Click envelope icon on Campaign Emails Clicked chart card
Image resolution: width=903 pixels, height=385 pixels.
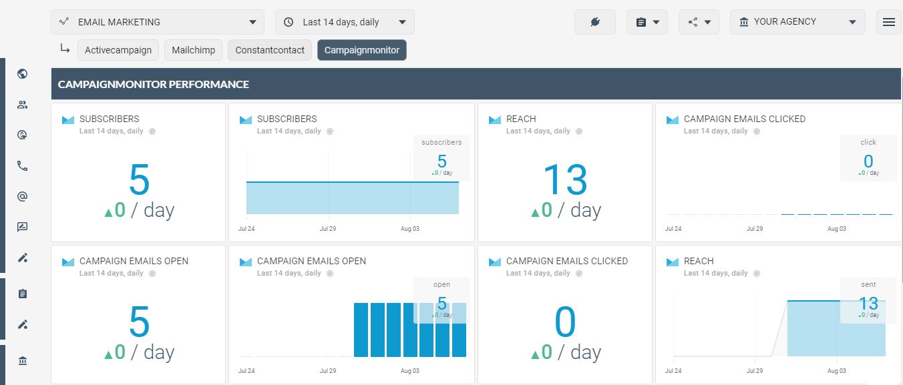(x=673, y=120)
